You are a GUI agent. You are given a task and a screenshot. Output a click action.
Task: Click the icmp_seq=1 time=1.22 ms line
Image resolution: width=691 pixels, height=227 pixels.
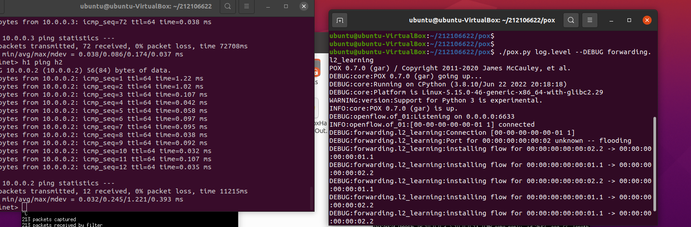[102, 78]
